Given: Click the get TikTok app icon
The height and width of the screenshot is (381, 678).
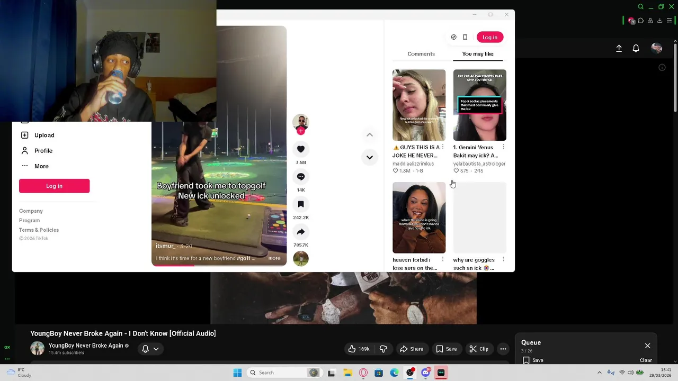Looking at the screenshot, I should point(453,37).
